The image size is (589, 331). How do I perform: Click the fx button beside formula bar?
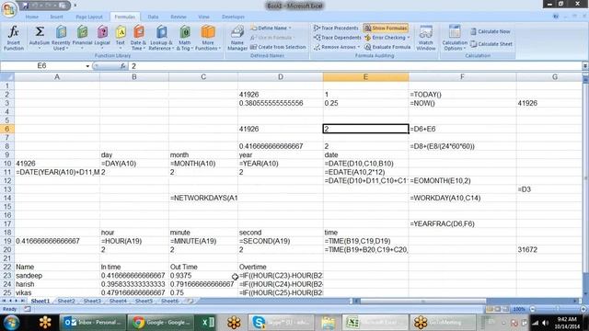pyautogui.click(x=122, y=66)
